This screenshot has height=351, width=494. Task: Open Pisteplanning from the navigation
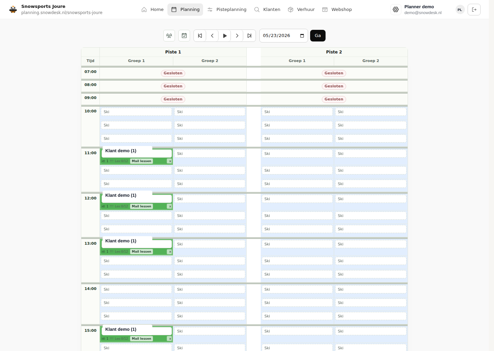click(227, 10)
